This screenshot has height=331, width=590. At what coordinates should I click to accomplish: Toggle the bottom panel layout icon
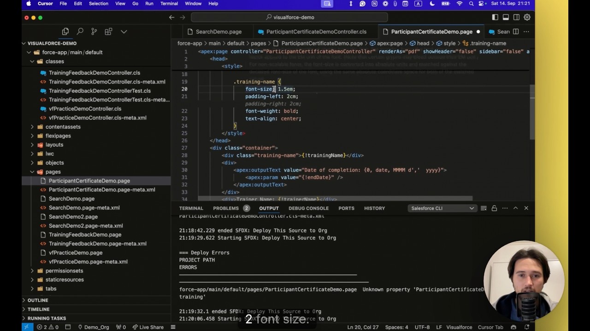click(506, 17)
